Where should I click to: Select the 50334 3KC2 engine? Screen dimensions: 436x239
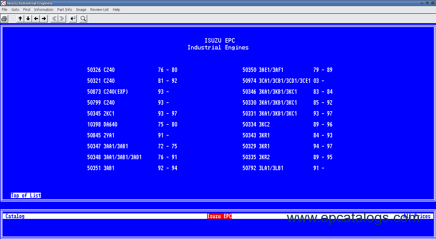[x=287, y=124]
